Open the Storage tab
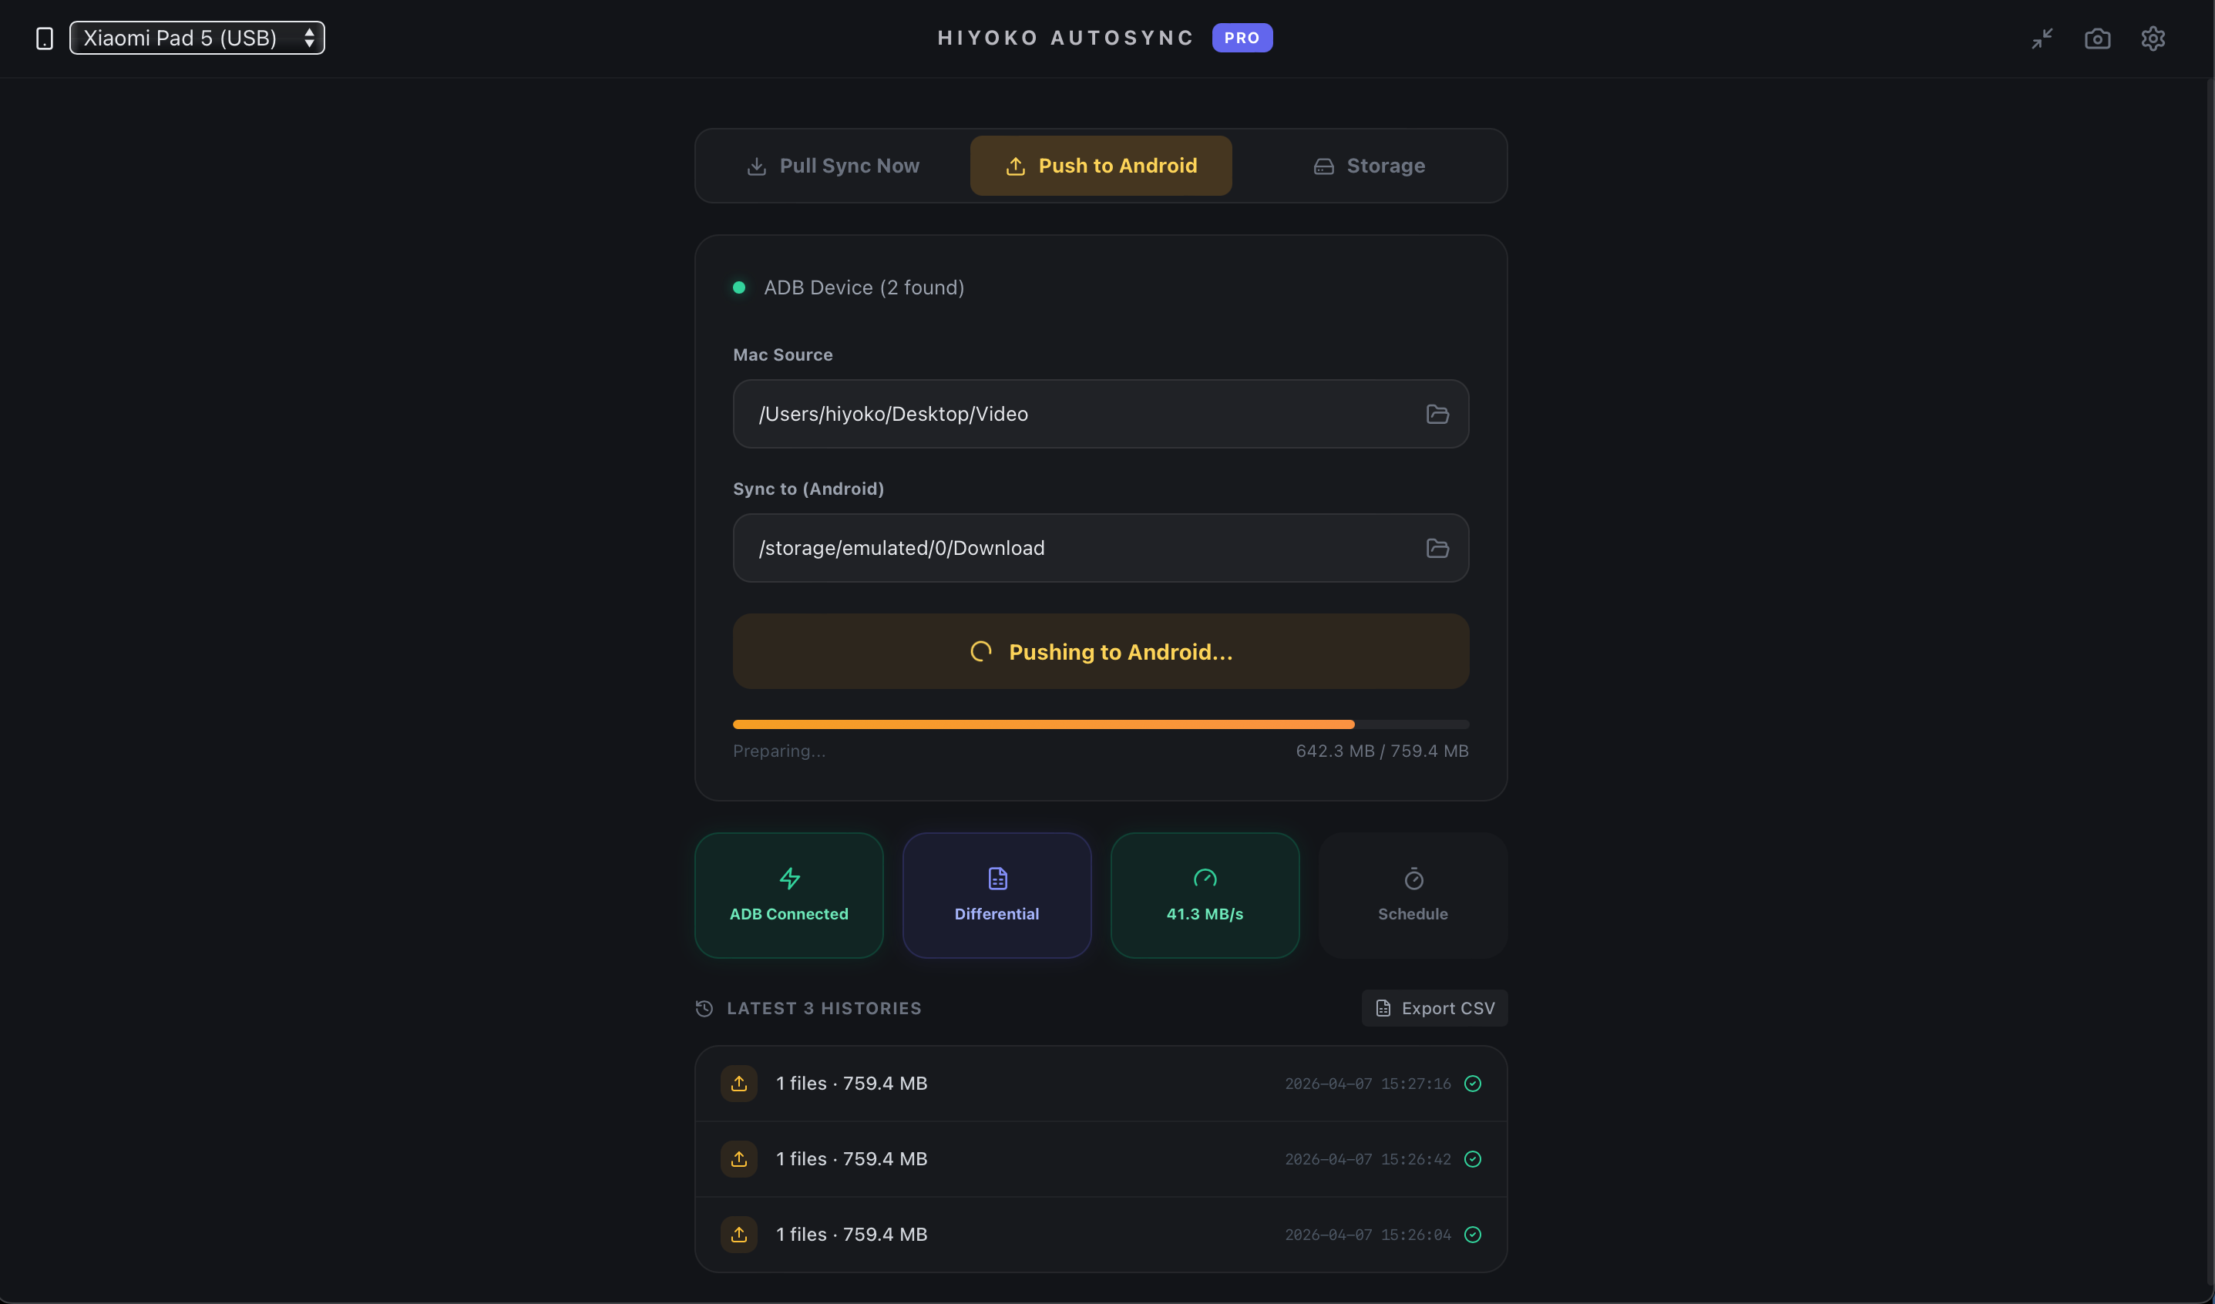Screen dimensions: 2215x1304 [x=1369, y=166]
